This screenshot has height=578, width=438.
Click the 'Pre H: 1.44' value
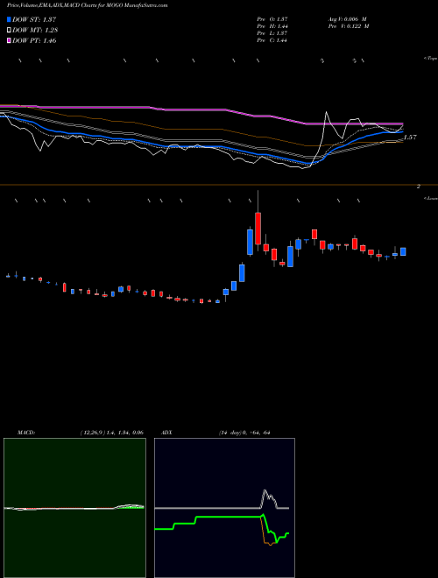[272, 26]
